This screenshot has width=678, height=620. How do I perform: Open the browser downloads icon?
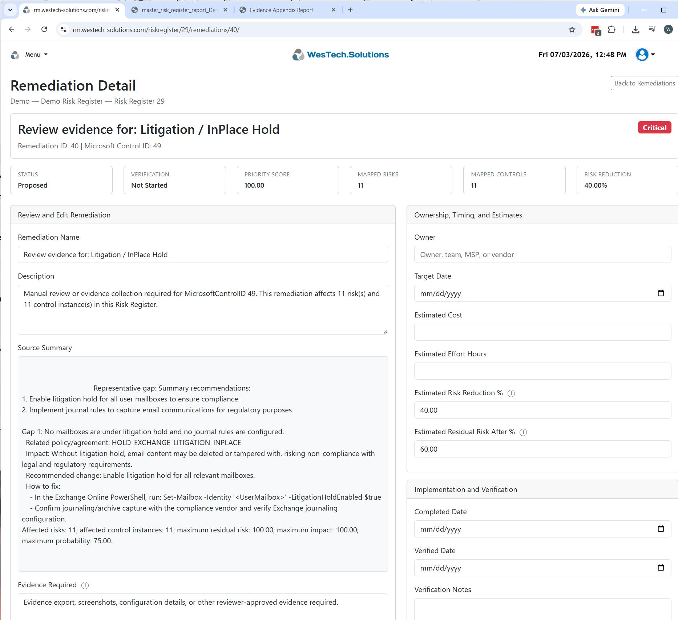[635, 29]
